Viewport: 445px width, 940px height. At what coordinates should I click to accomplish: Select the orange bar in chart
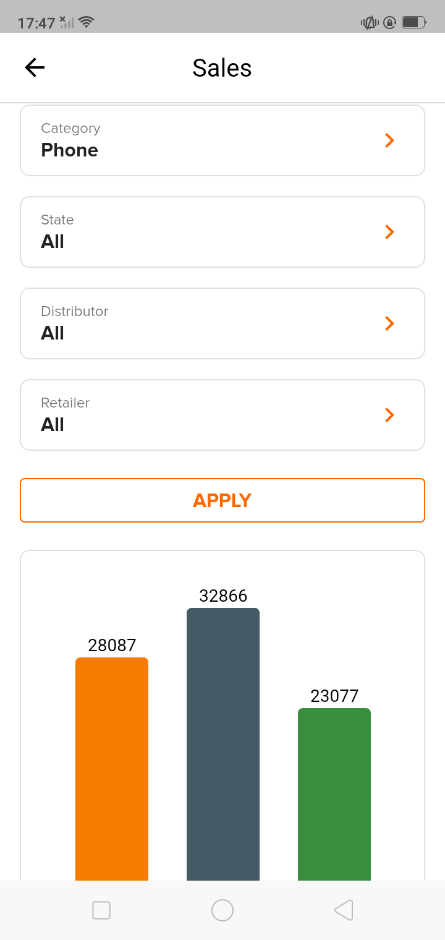click(x=112, y=769)
